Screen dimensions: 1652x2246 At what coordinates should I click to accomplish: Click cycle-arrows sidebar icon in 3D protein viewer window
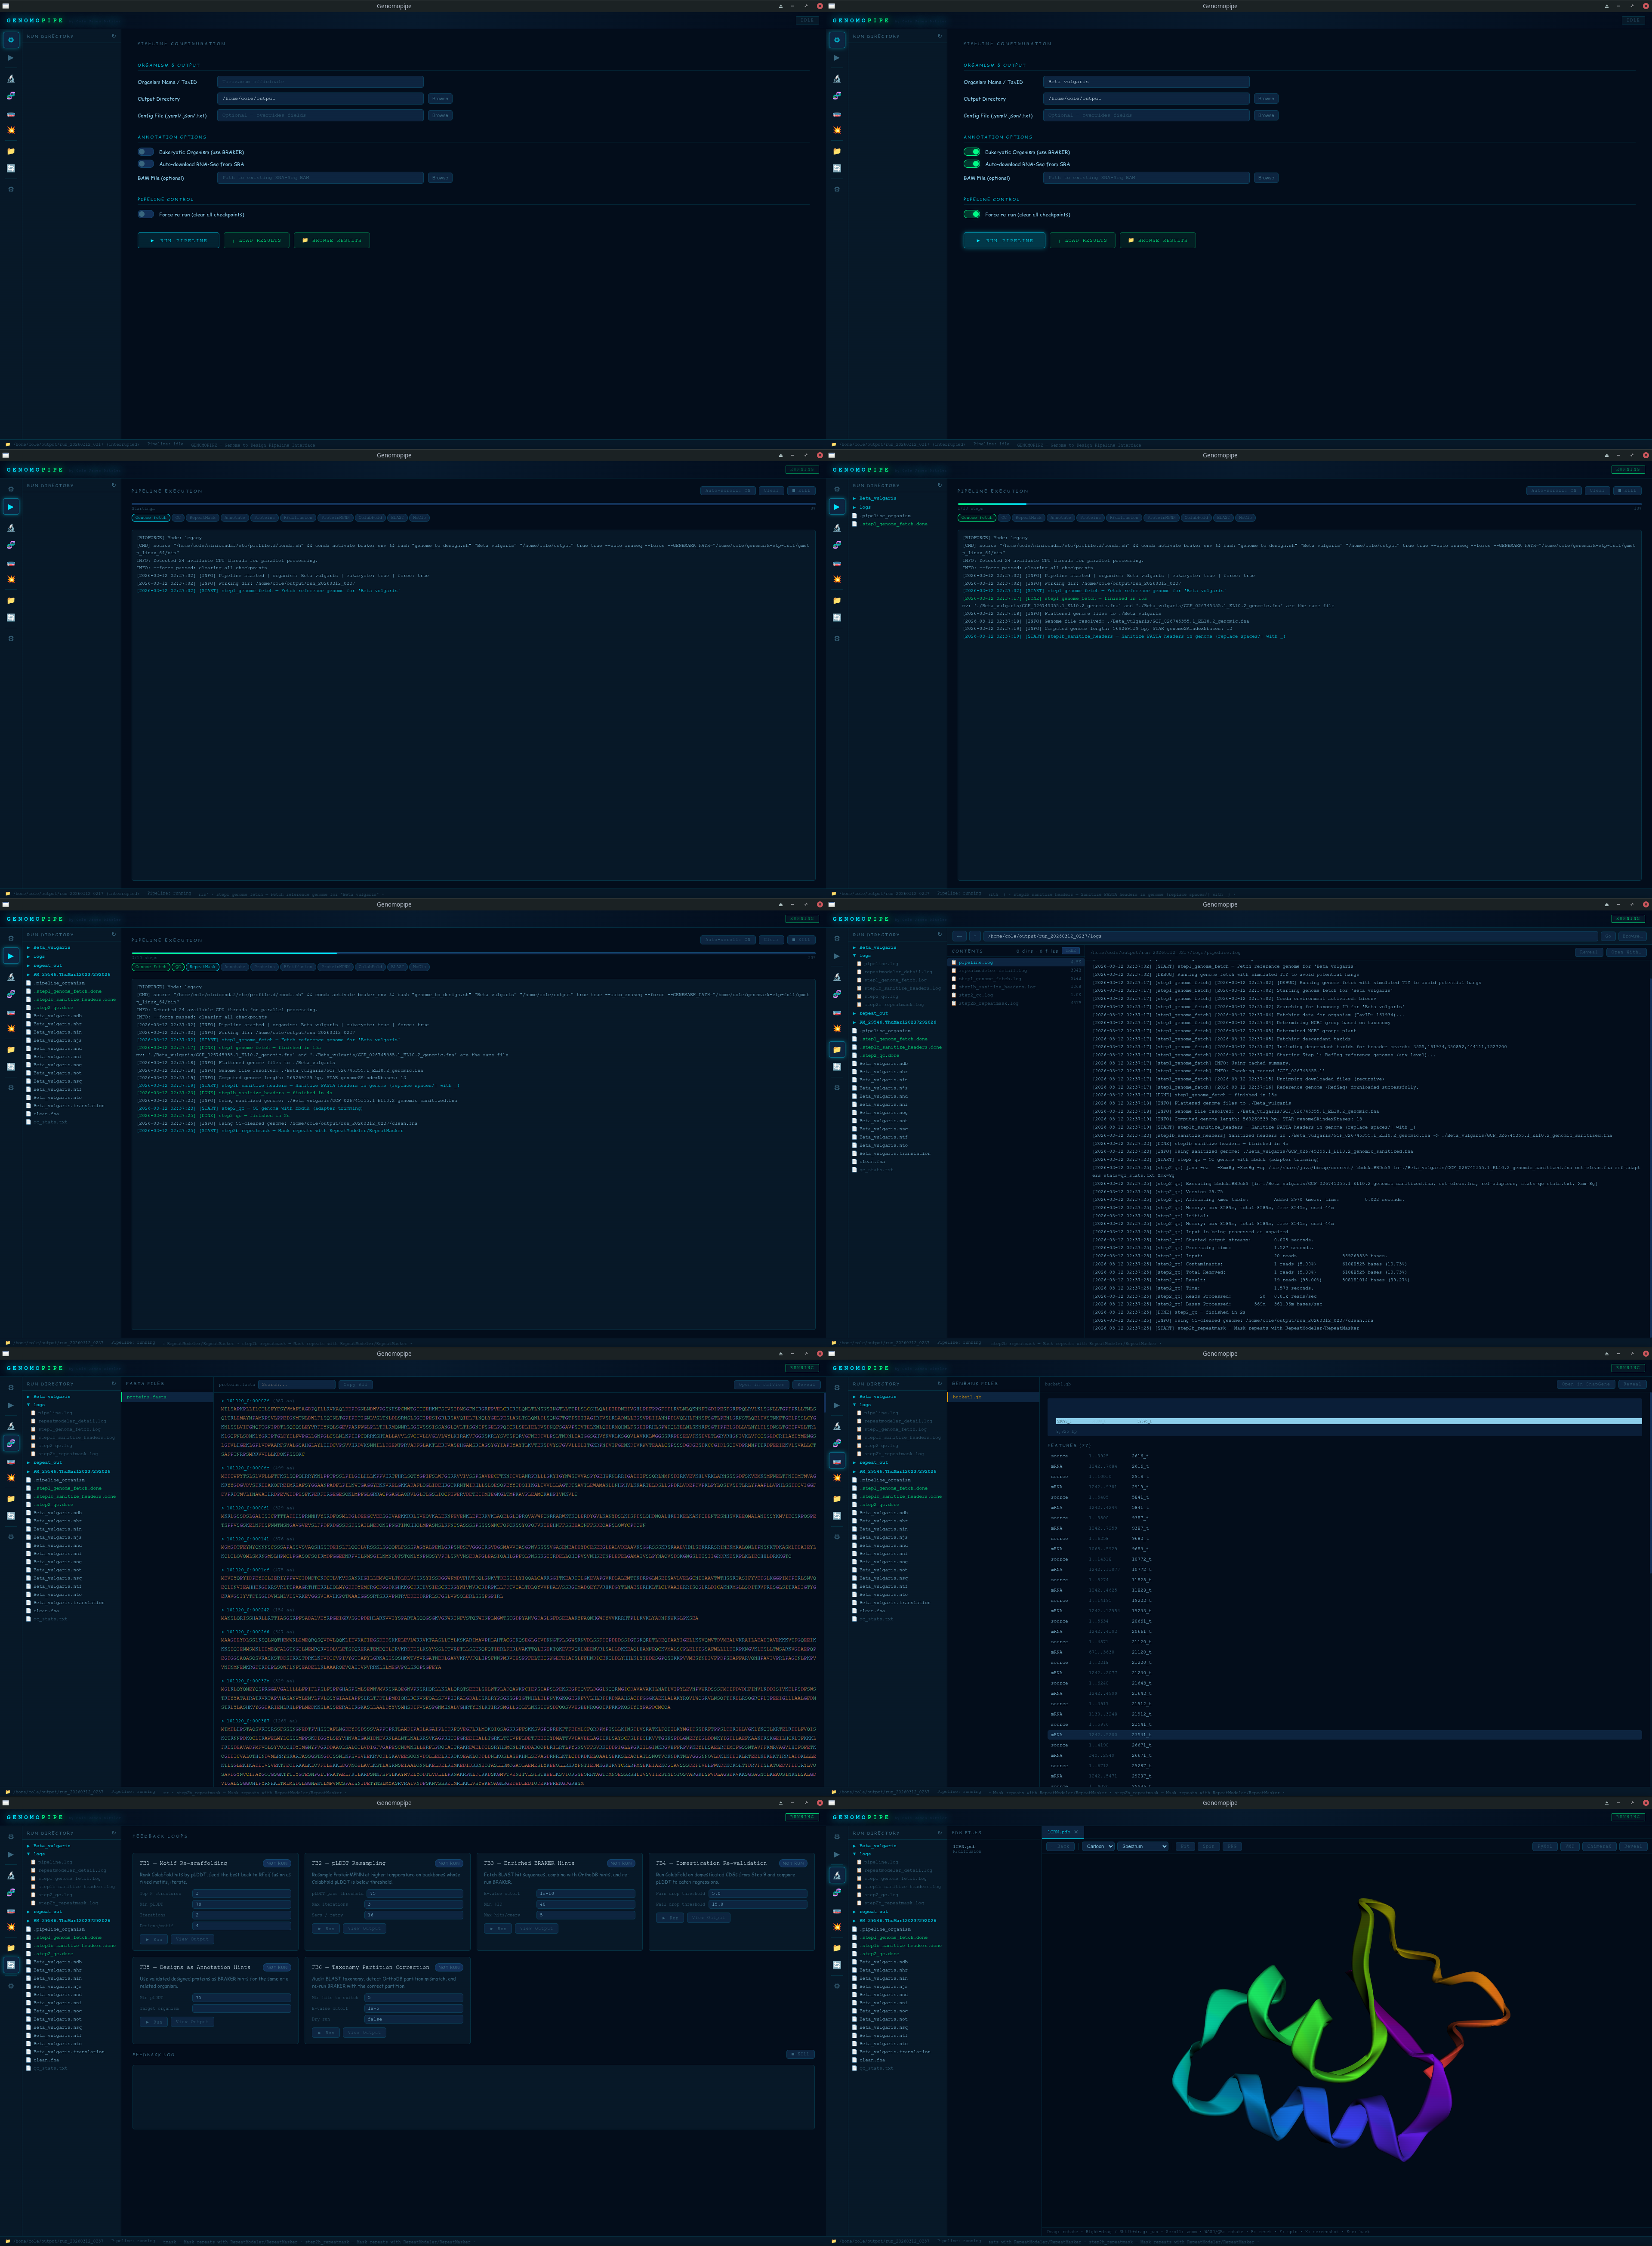point(837,1965)
